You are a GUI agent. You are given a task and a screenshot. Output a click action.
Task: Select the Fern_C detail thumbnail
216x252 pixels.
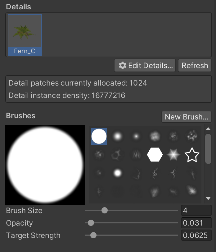(25, 35)
